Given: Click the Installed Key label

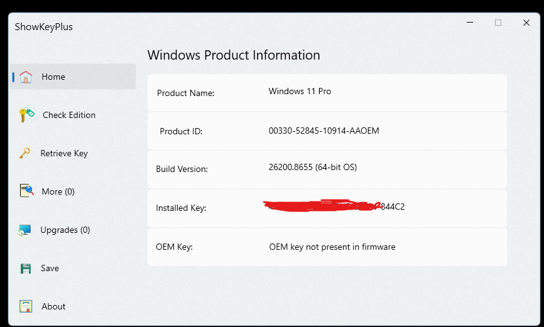Looking at the screenshot, I should pyautogui.click(x=181, y=208).
